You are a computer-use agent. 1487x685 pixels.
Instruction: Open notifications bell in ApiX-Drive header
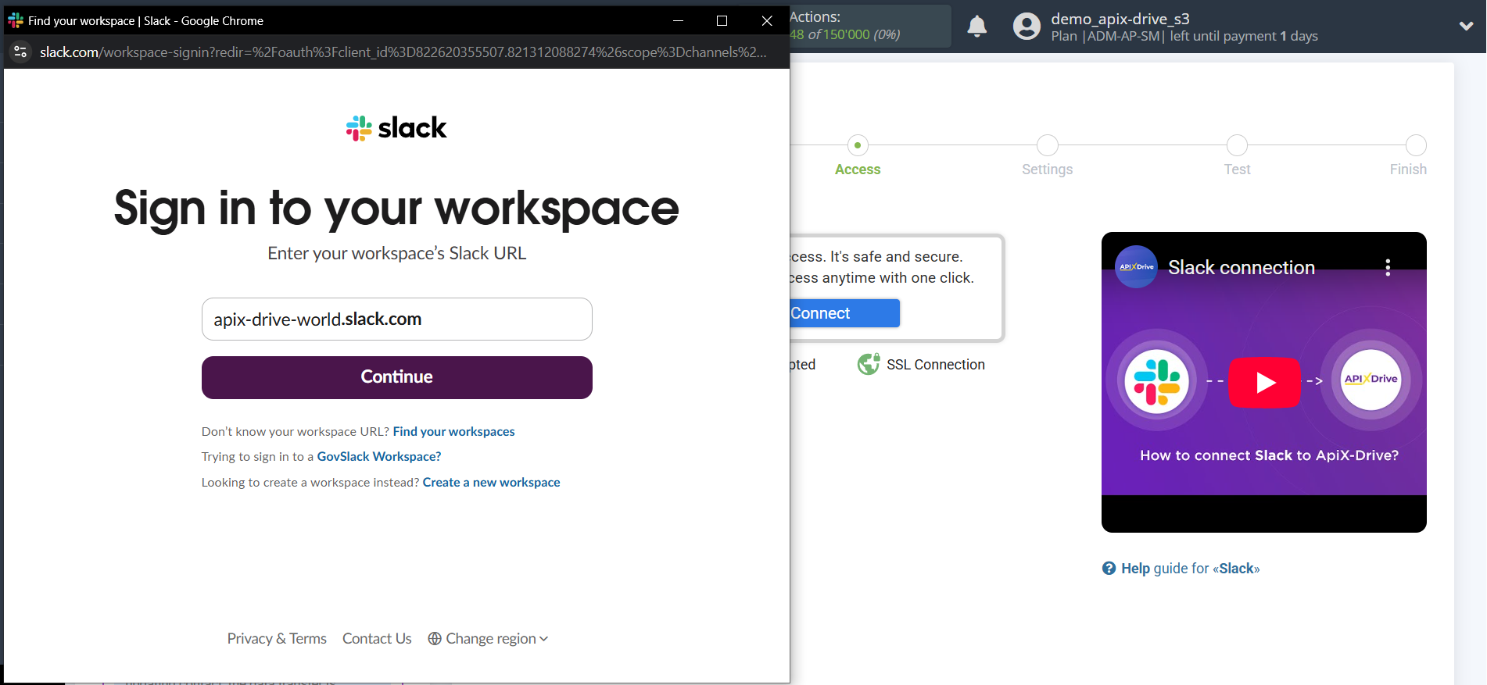coord(977,27)
